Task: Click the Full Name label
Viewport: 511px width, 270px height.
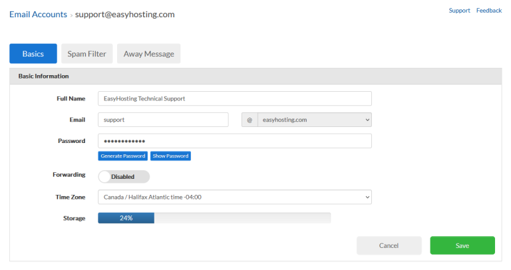Action: coord(71,98)
